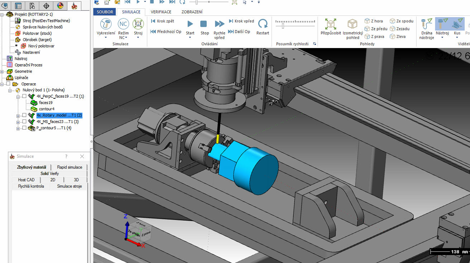Click Rychle vpřed fast forward icon

pos(219,24)
